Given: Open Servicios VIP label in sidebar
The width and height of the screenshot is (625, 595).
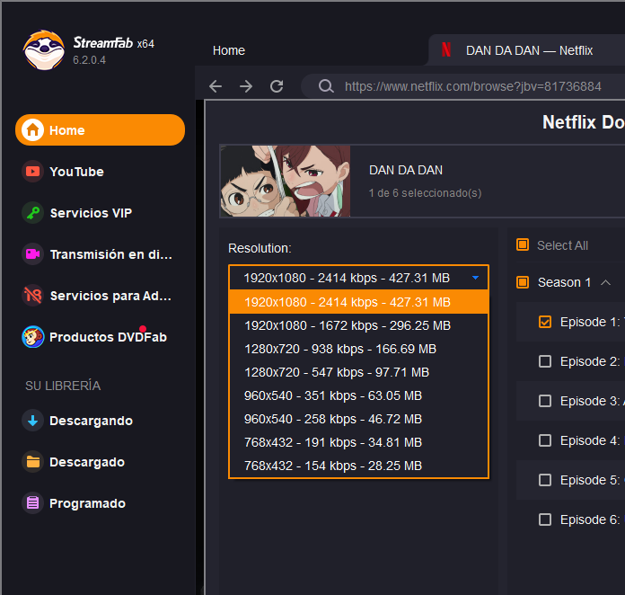Looking at the screenshot, I should pos(91,213).
